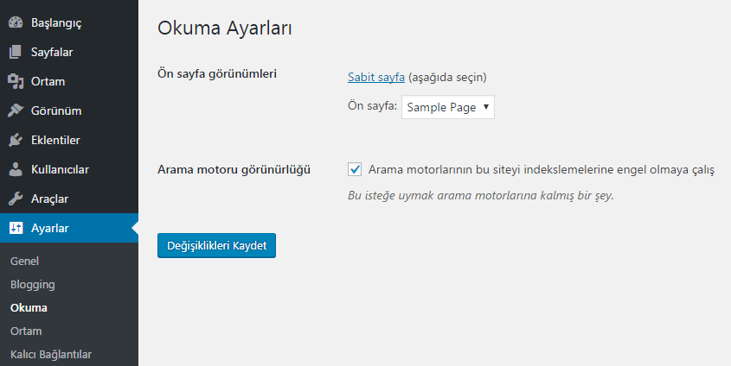Open the Sayfalar menu item
This screenshot has height=366, width=731.
[69, 52]
